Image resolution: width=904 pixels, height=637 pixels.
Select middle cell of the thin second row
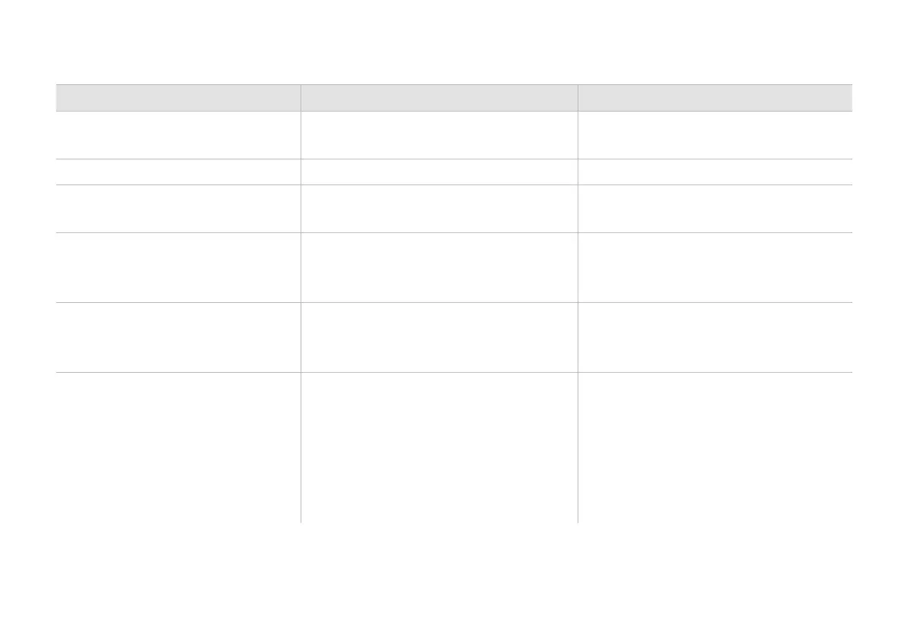pos(439,172)
